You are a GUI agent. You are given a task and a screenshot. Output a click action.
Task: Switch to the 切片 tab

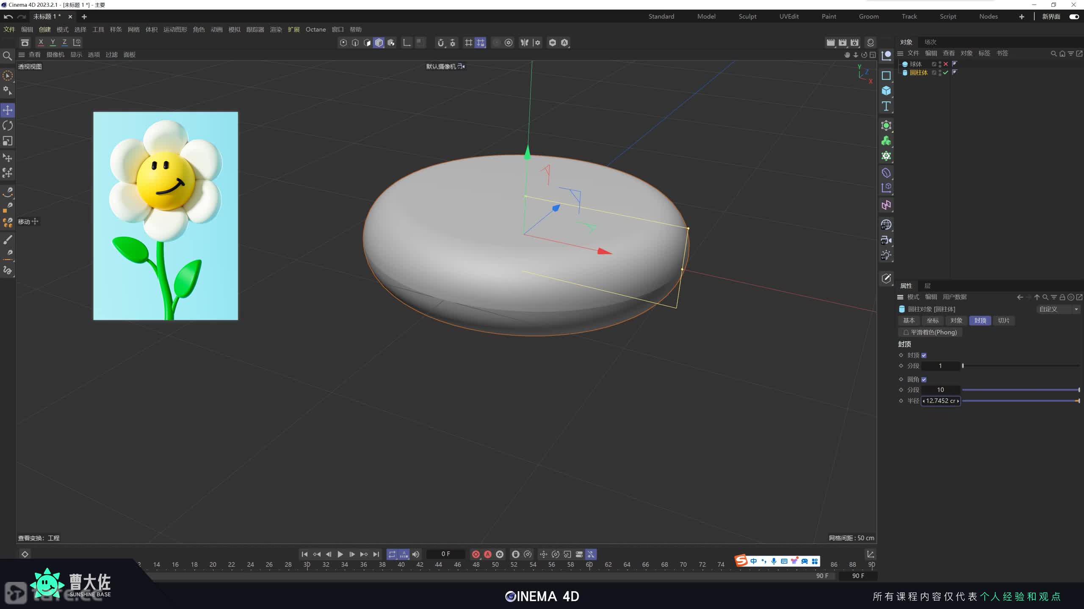1003,321
